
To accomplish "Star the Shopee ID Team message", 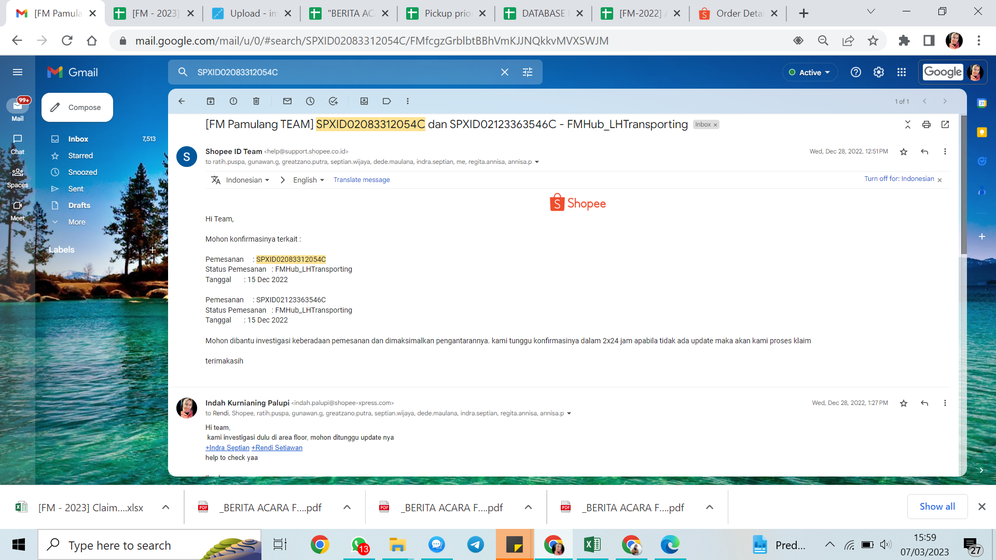I will pyautogui.click(x=904, y=151).
